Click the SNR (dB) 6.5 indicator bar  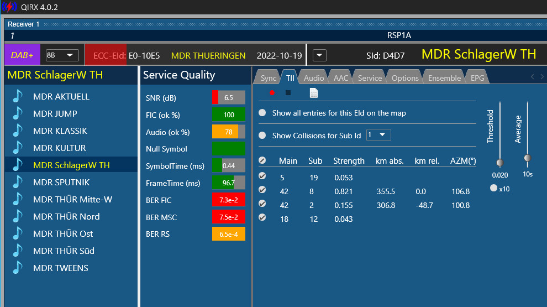[x=229, y=97]
